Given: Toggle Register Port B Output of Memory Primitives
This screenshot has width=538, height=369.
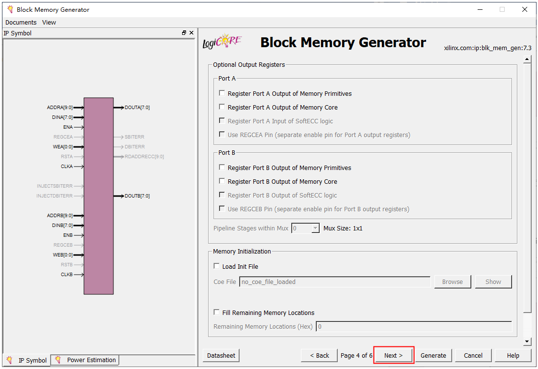Looking at the screenshot, I should (x=222, y=168).
